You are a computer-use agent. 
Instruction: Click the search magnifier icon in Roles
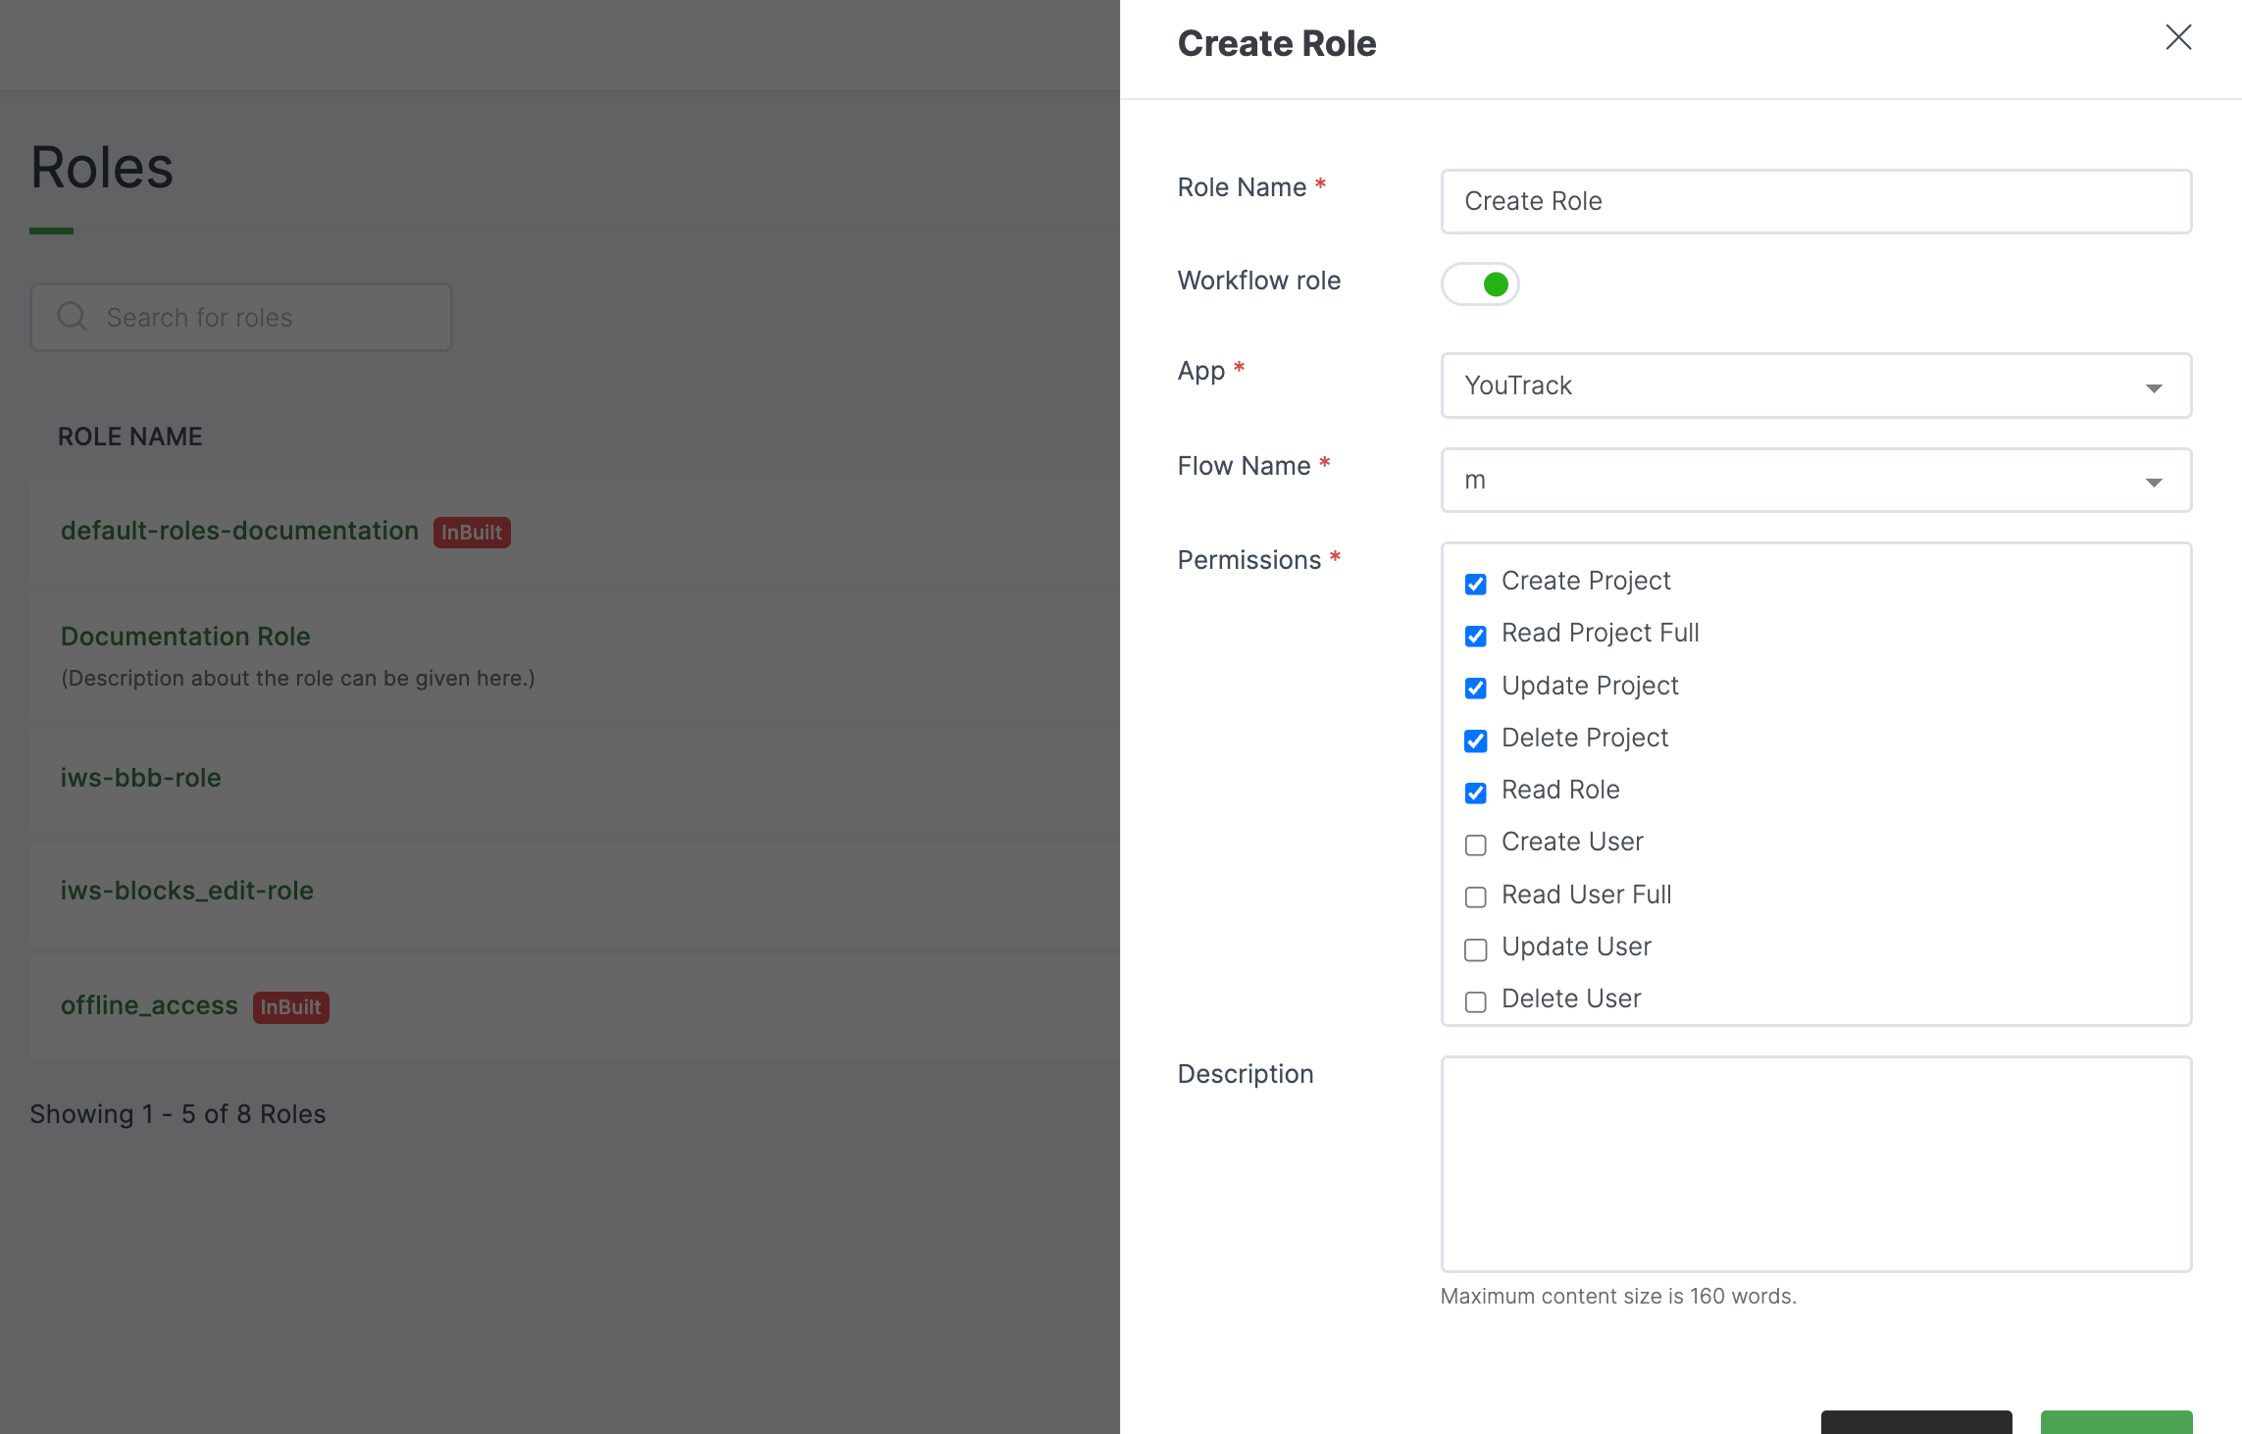coord(72,316)
